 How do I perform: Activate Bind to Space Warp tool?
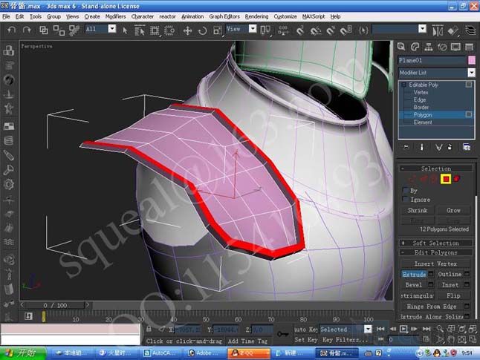(x=74, y=30)
